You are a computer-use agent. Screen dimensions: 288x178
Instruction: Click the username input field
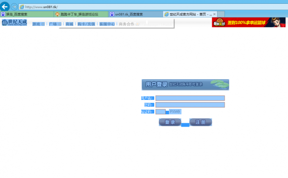coord(190,98)
